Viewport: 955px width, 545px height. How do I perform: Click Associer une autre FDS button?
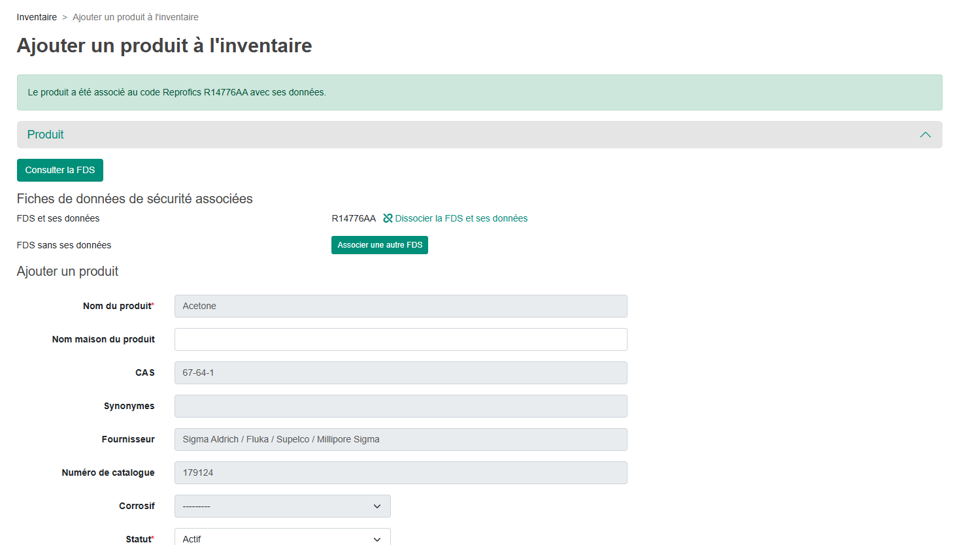[380, 245]
